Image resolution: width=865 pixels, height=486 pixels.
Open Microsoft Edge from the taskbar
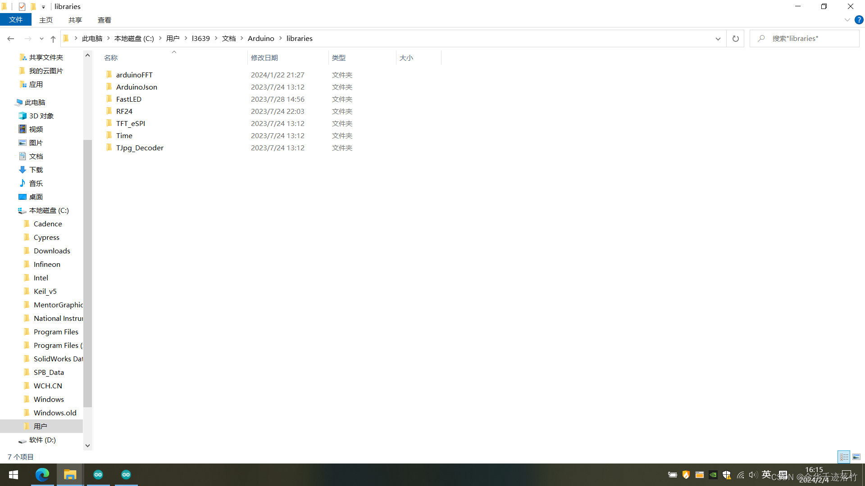point(42,474)
